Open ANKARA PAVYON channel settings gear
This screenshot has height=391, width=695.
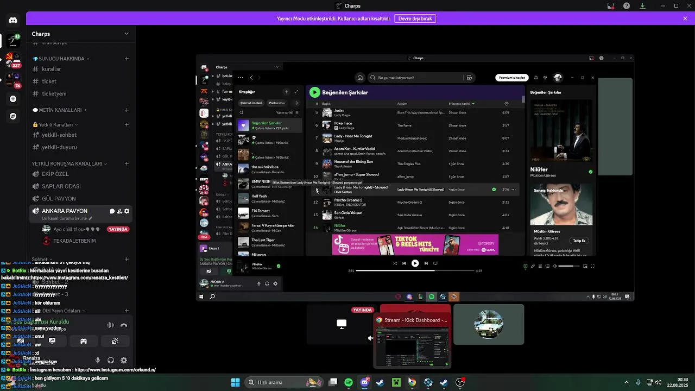click(x=127, y=211)
